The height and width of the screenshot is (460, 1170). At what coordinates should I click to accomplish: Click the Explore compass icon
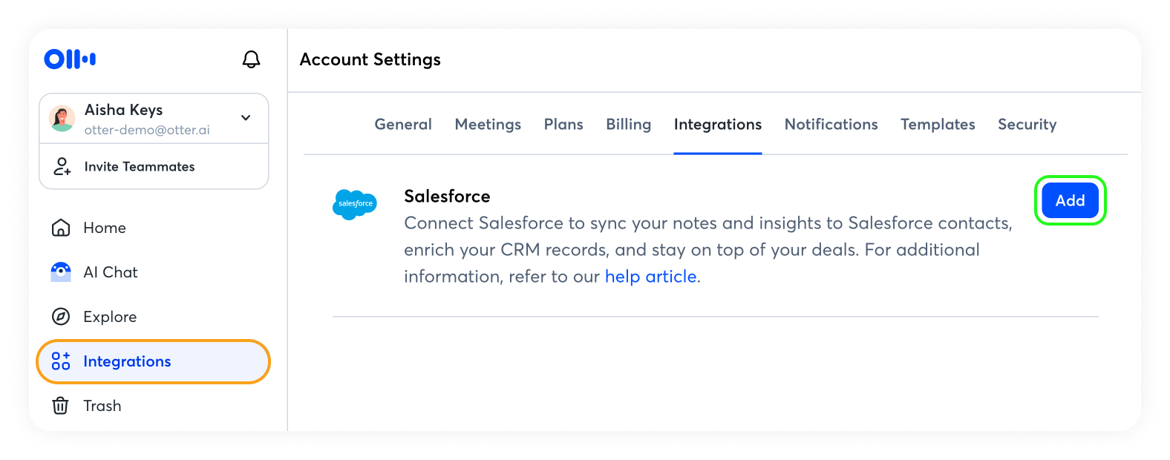pyautogui.click(x=61, y=317)
